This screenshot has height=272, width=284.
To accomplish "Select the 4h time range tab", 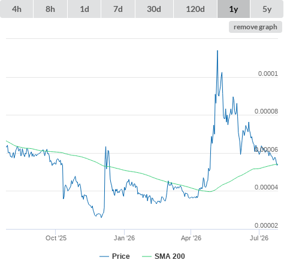I will point(16,9).
